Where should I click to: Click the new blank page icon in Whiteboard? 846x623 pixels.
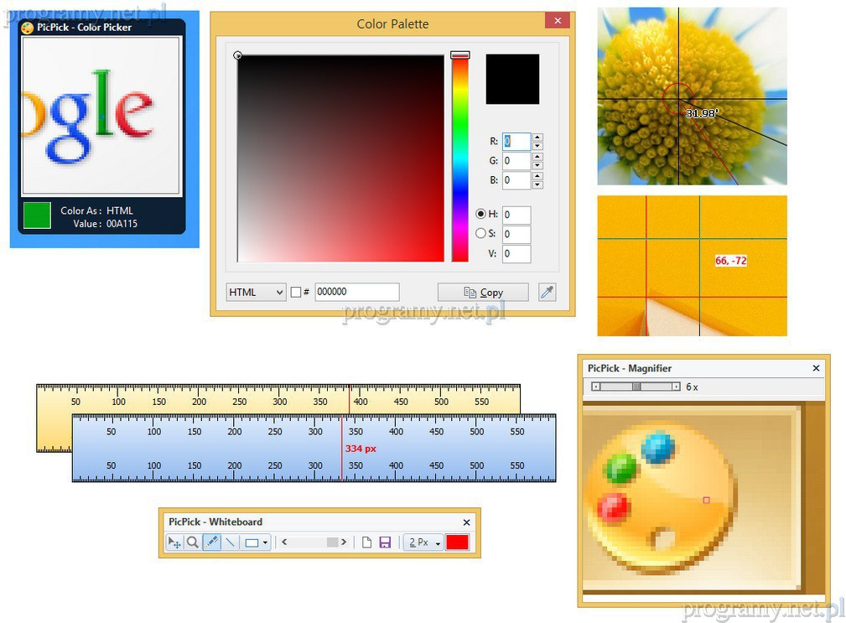pyautogui.click(x=366, y=543)
